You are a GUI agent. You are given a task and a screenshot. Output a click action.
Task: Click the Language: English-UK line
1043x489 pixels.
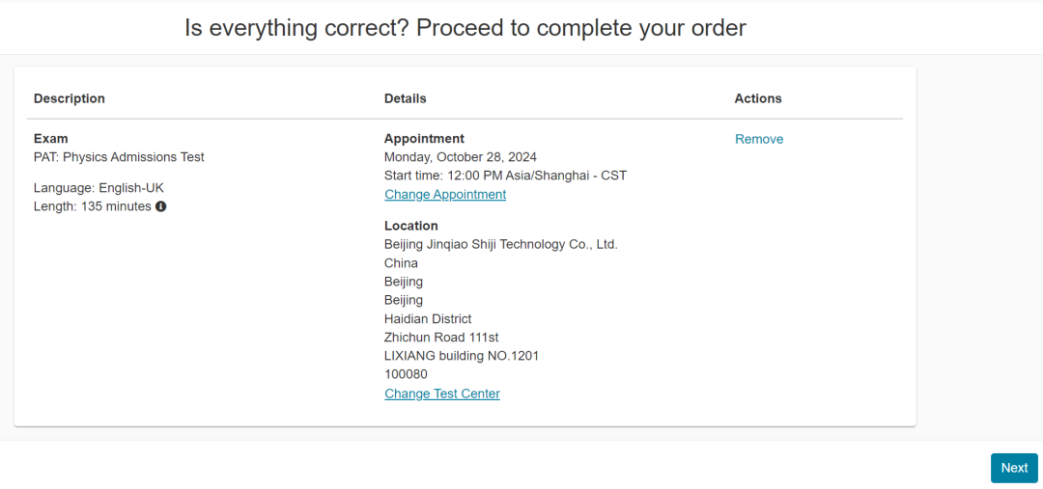coord(99,188)
